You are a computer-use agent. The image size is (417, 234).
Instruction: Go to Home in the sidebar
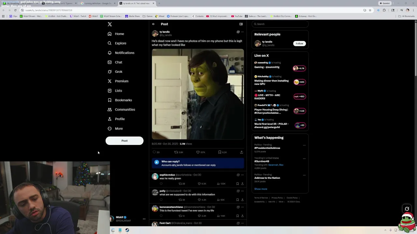coord(116,34)
